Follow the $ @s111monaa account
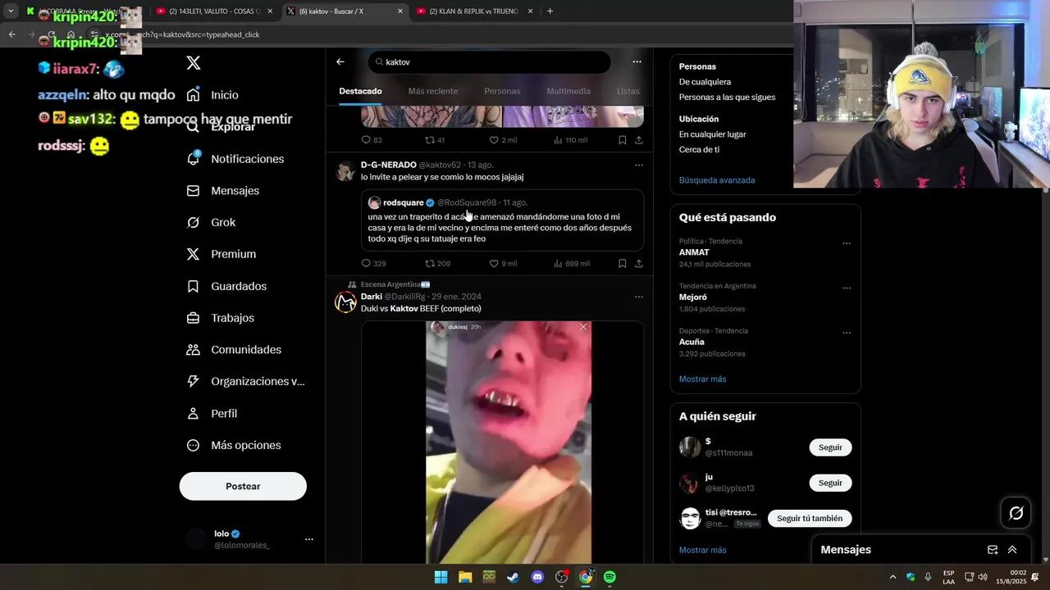This screenshot has width=1050, height=590. [830, 447]
